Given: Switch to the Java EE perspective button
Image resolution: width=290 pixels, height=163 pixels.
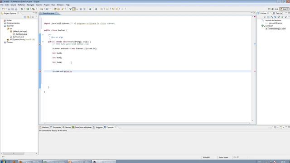Looking at the screenshot, I should 284,9.
